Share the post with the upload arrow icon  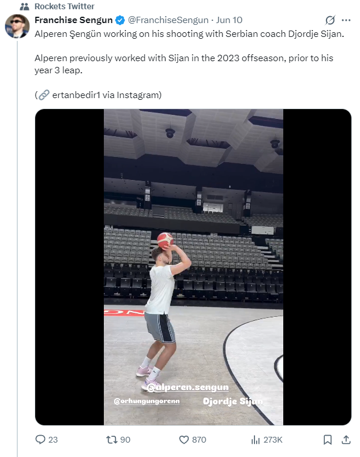click(x=346, y=440)
